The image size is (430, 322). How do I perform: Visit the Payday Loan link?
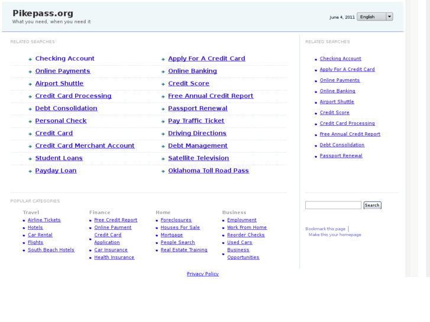tap(56, 171)
